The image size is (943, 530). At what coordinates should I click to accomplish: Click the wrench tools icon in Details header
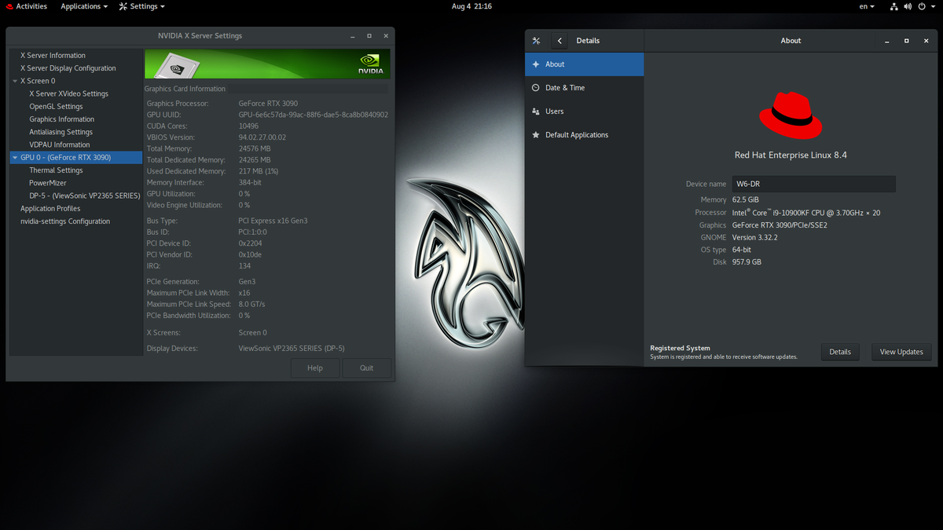(537, 41)
